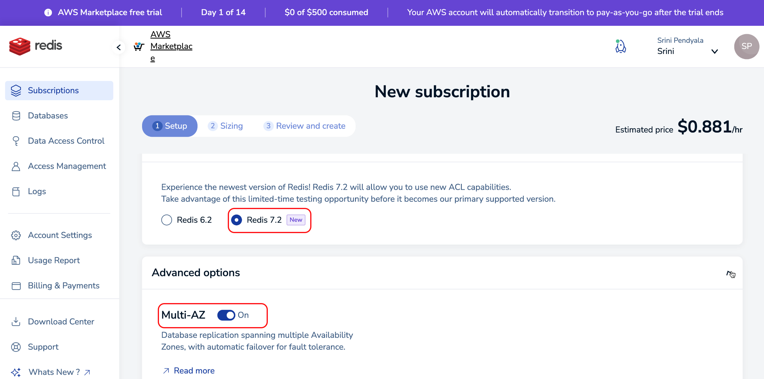Open the rocket launch icon in header
The height and width of the screenshot is (379, 764).
(x=620, y=47)
